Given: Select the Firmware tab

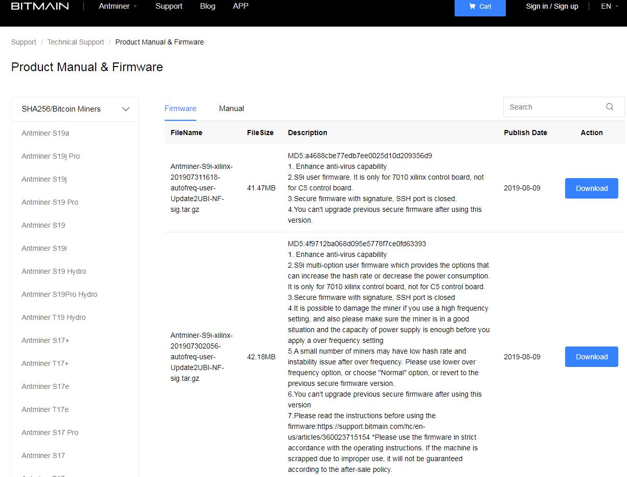Looking at the screenshot, I should click(180, 109).
